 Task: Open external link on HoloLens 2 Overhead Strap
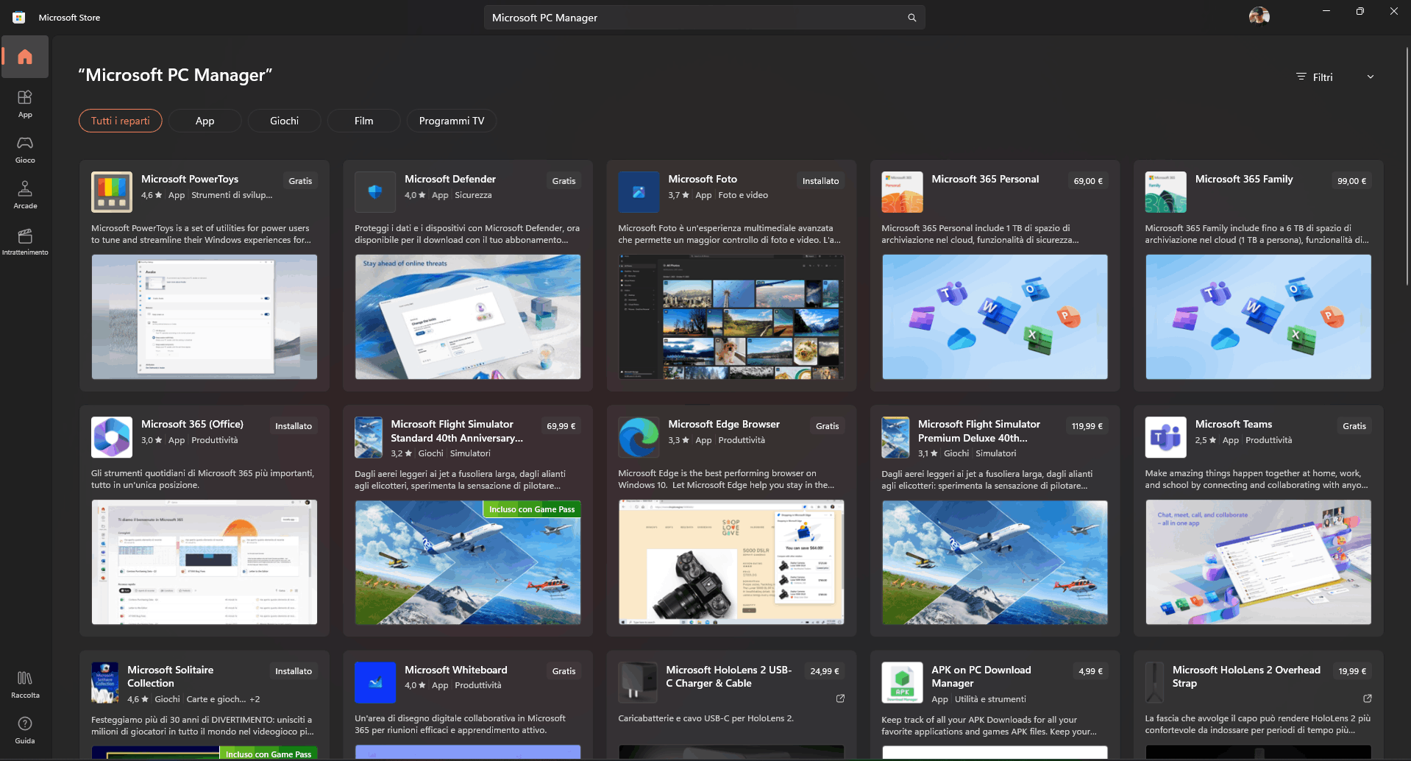tap(1367, 698)
